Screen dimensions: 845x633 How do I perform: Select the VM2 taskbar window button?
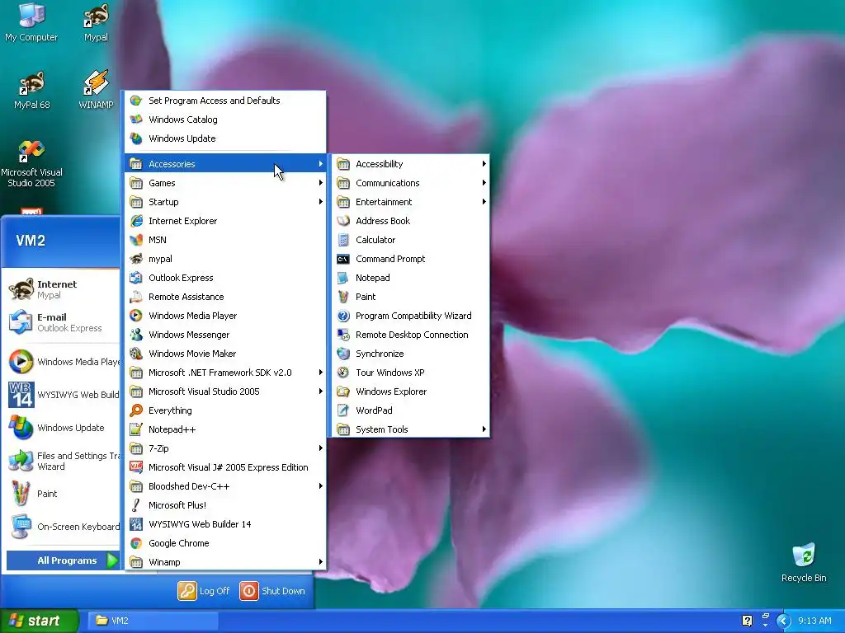pos(153,621)
